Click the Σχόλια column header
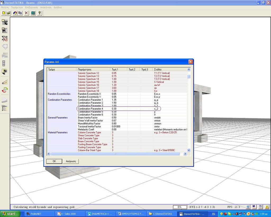The width and height of the screenshot is (271, 217). [x=170, y=69]
